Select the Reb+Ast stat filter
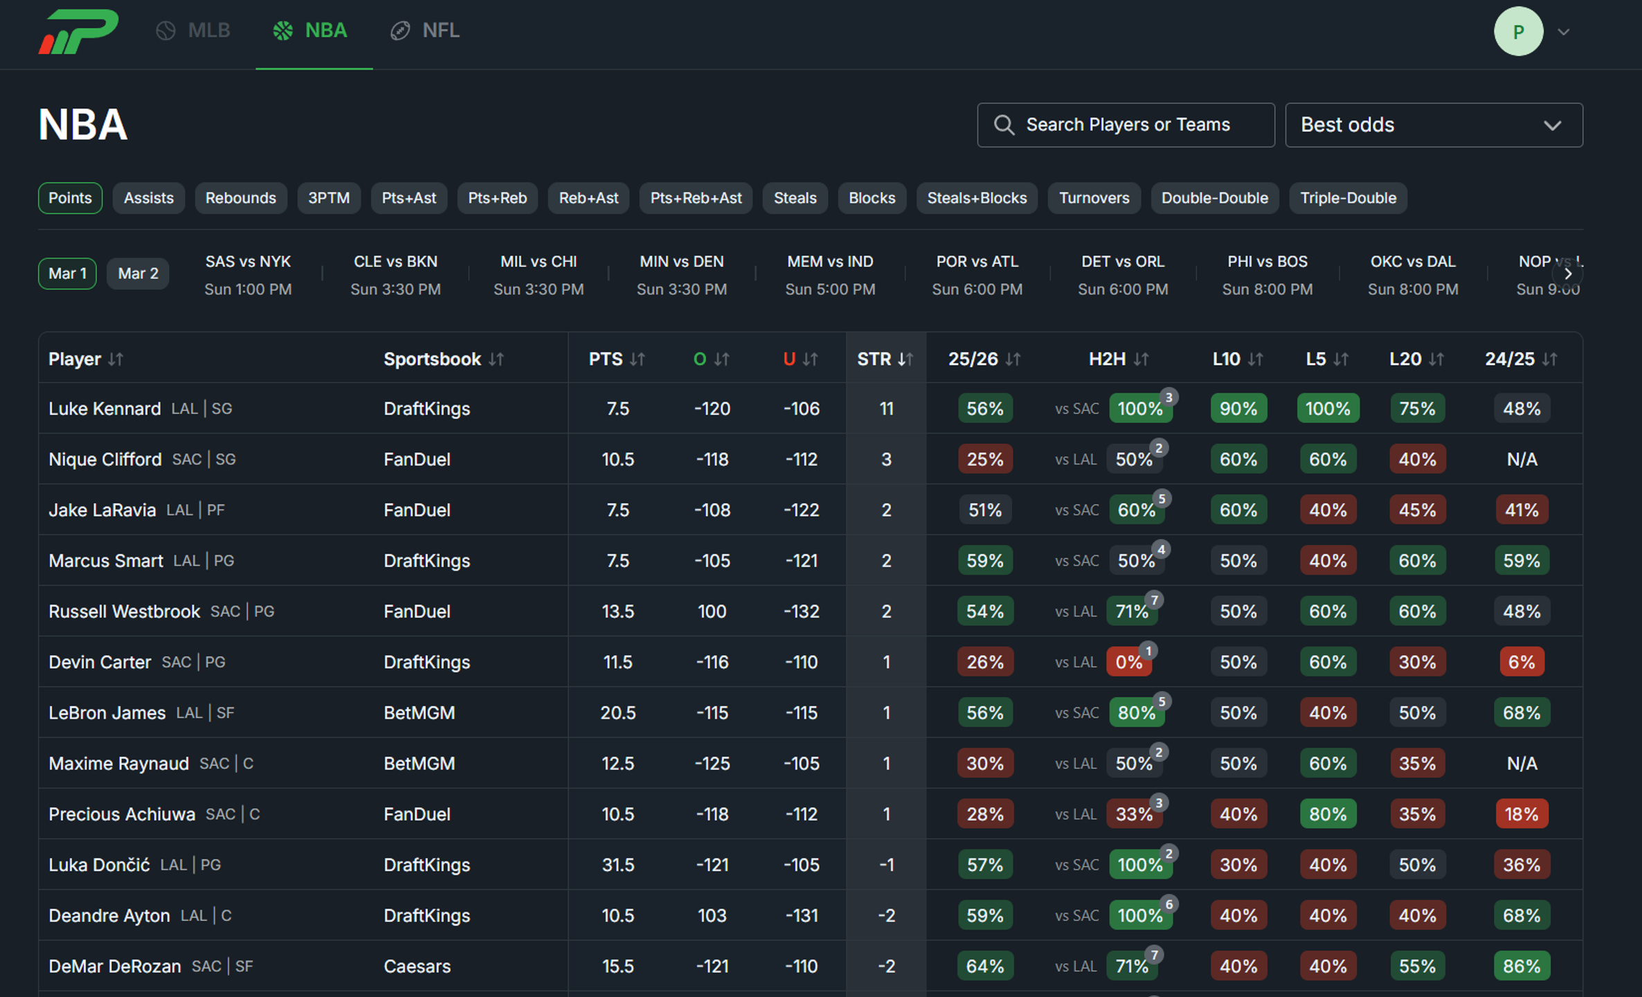Image resolution: width=1642 pixels, height=997 pixels. 588,198
